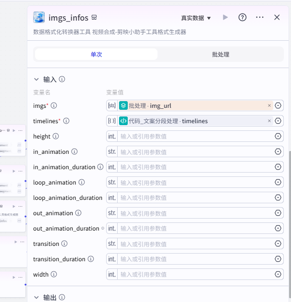
Task: Click the info icon next to 输入 heading
Action: (x=62, y=80)
